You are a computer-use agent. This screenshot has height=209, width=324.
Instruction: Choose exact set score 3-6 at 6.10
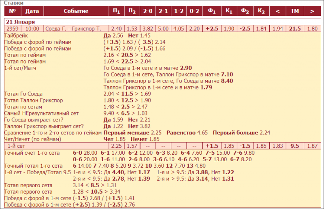164,159
